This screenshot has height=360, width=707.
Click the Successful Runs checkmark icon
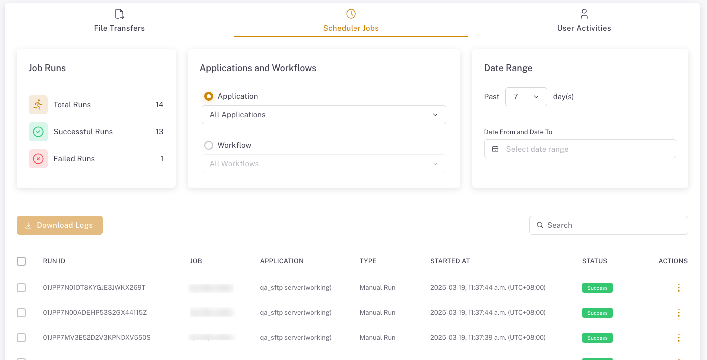(x=38, y=132)
